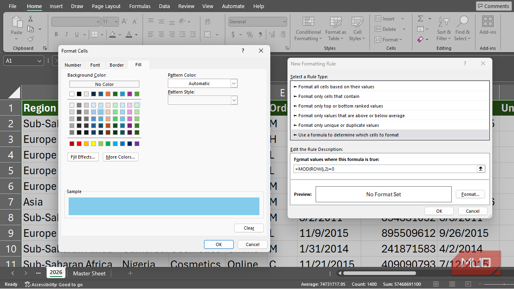Click the Orientation text angle icon
Image resolution: width=514 pixels, height=289 pixels.
coord(183,21)
